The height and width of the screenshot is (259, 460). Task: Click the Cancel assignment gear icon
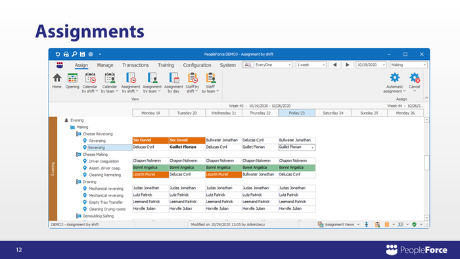pos(415,78)
